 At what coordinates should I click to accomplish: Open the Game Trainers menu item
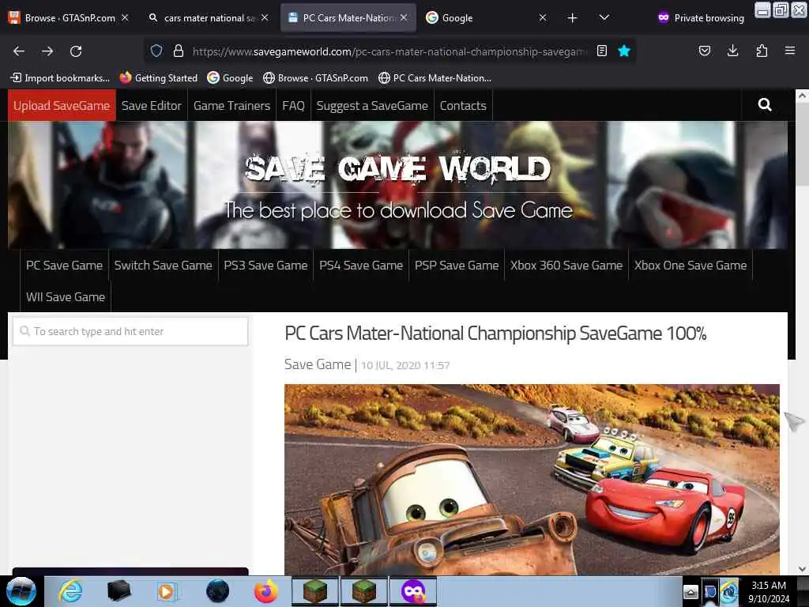231,105
